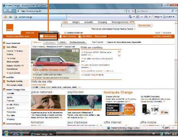Open the Print button dropdown arrow
Image resolution: width=178 pixels, height=137 pixels.
point(150,17)
